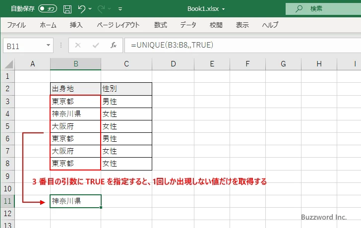Open the ヘルプ tab
The height and width of the screenshot is (228, 361).
click(270, 25)
